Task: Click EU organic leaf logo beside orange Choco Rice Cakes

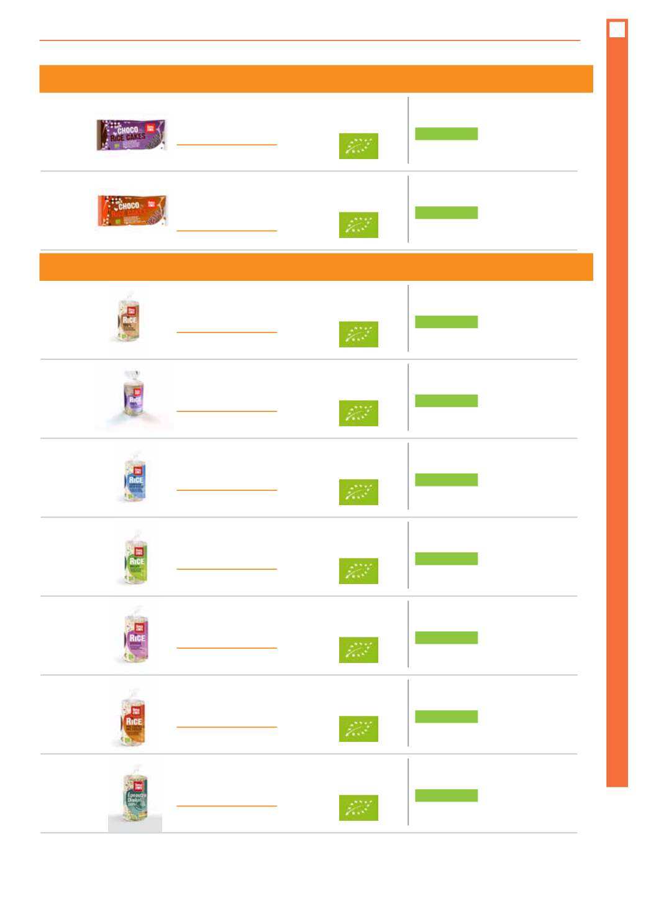Action: [x=358, y=225]
